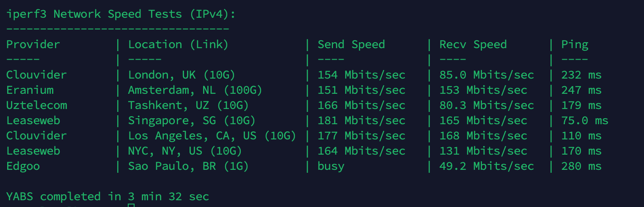Click the Ping column header
This screenshot has width=644, height=207.
point(575,44)
